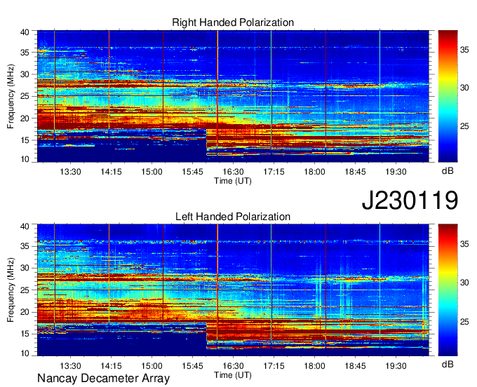
Task: Click 'Time (UT)' axis label of Right Handed plot
Action: [233, 181]
